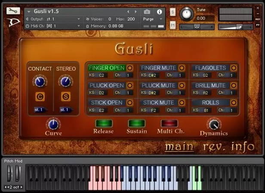Select the FINGER OPEN articulation button
The width and height of the screenshot is (265, 193).
(106, 68)
